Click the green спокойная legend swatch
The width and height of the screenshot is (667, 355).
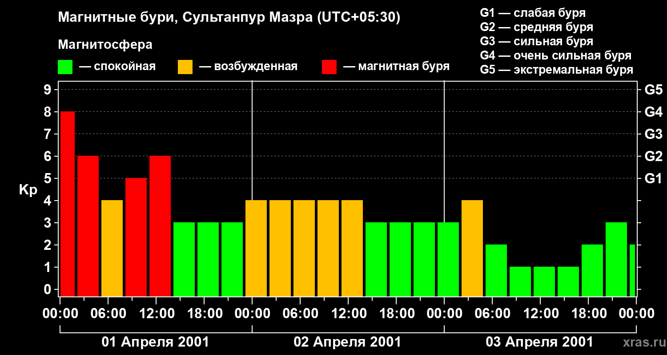click(65, 67)
